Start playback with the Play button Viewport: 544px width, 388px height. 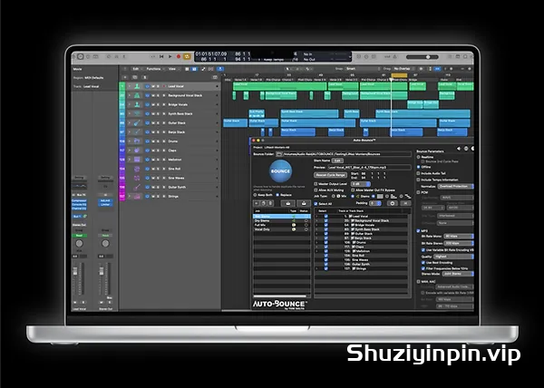(x=170, y=56)
